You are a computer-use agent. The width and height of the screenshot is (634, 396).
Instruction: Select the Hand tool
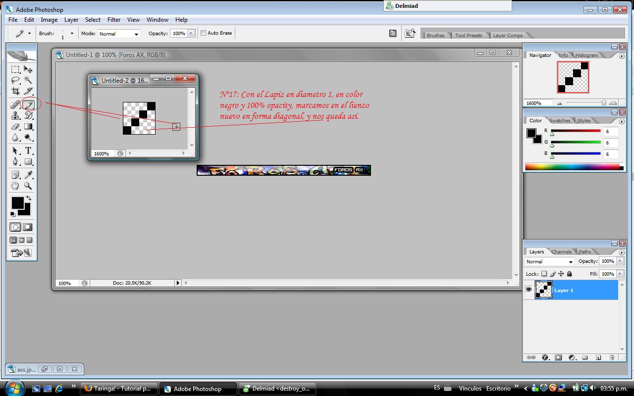click(15, 186)
